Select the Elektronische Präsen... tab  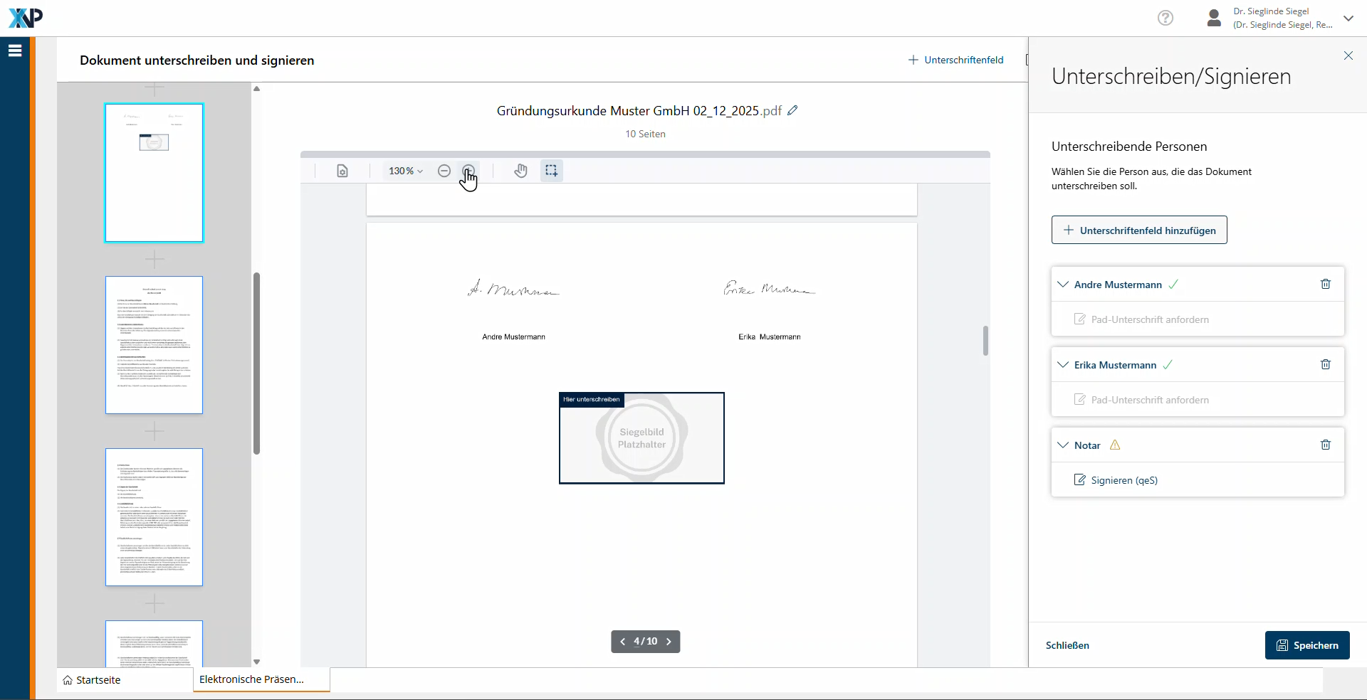tap(252, 679)
